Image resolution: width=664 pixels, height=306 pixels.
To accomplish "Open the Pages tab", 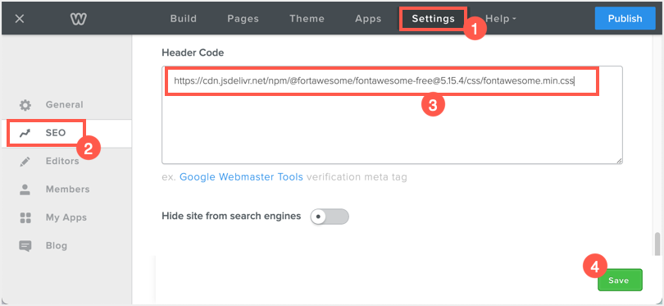I will pyautogui.click(x=243, y=19).
